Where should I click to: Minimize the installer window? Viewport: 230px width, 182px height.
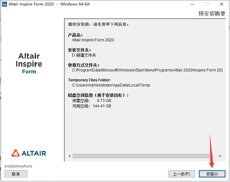point(192,4)
